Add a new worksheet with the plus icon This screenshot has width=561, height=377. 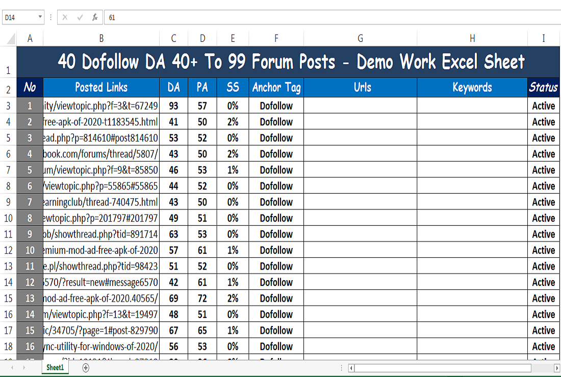click(86, 367)
